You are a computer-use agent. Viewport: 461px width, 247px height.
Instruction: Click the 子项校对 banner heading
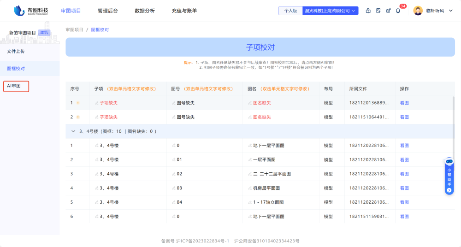click(x=260, y=47)
